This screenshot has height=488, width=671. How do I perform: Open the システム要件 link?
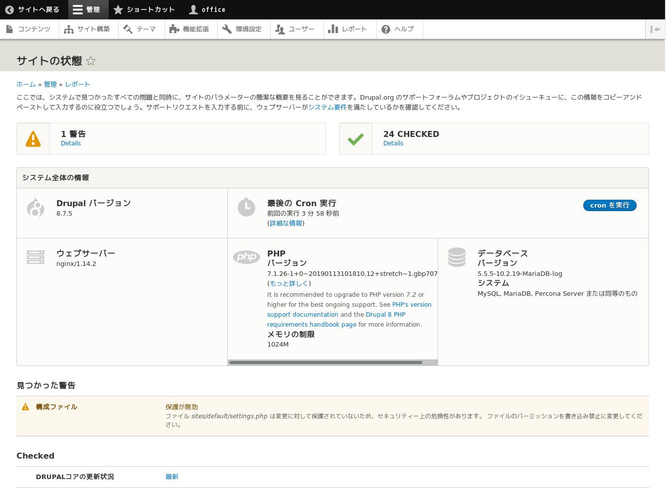click(x=328, y=107)
